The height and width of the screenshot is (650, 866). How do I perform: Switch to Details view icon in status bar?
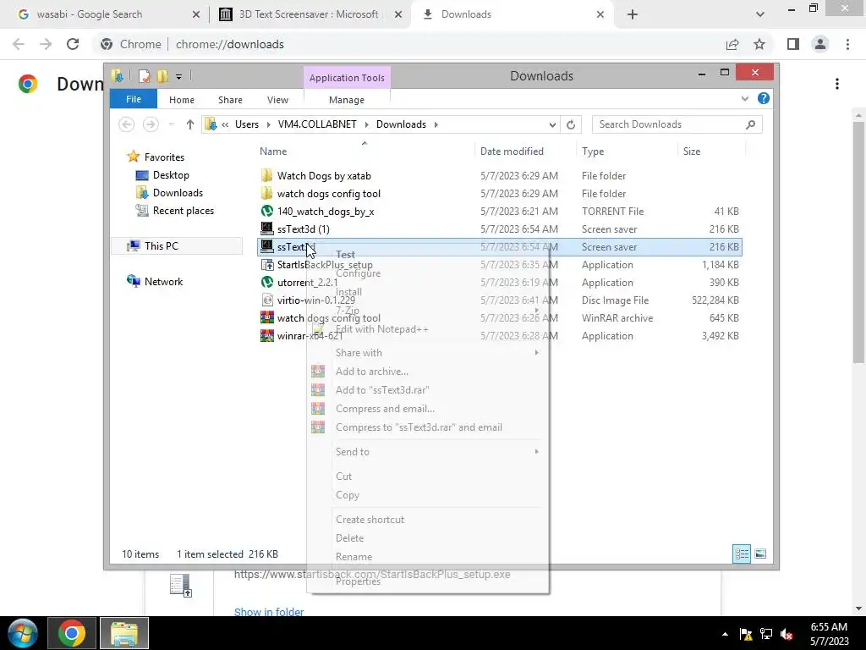pos(742,554)
